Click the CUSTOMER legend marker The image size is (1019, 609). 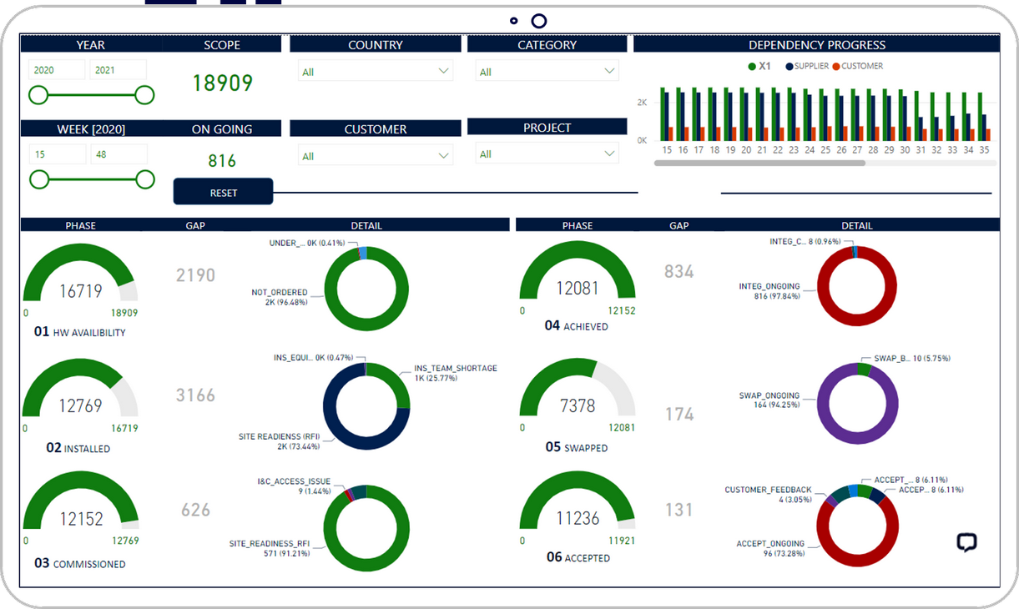point(836,66)
